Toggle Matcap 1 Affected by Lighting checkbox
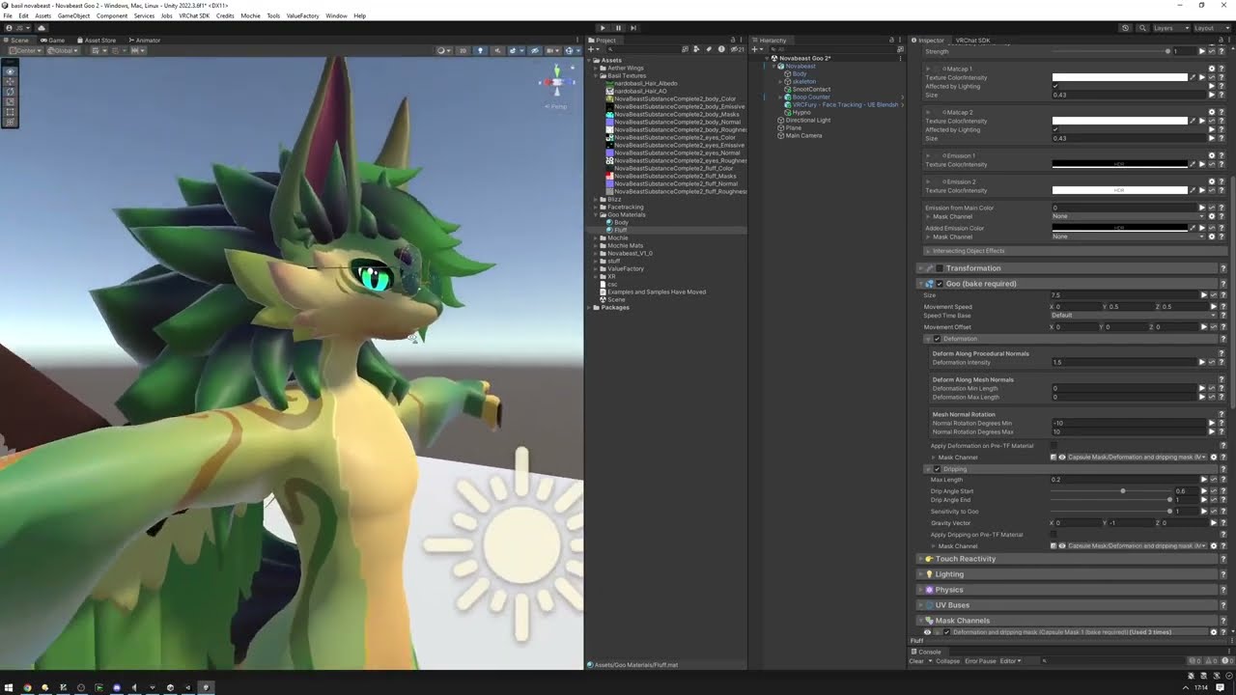 [x=1055, y=87]
